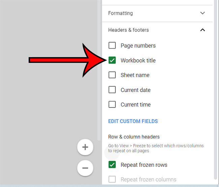219x187 pixels.
Task: Enable the Current date checkbox
Action: pyautogui.click(x=112, y=90)
